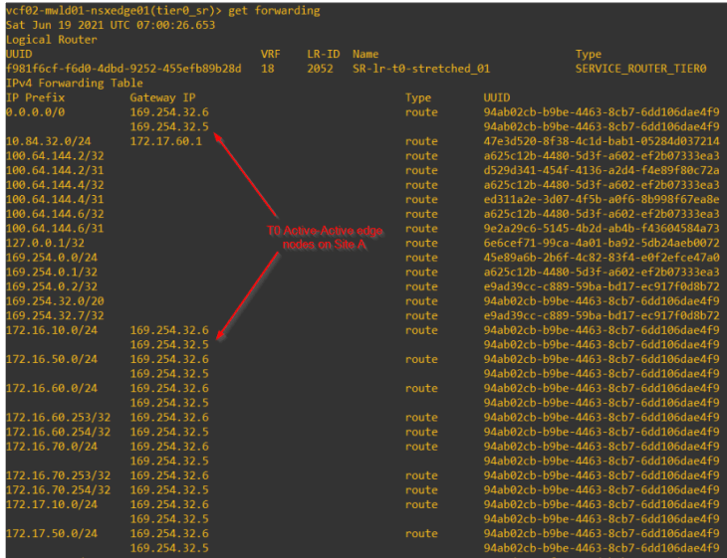The width and height of the screenshot is (727, 558).
Task: Select prefix 100.64.144.6/32
Action: tap(55, 214)
